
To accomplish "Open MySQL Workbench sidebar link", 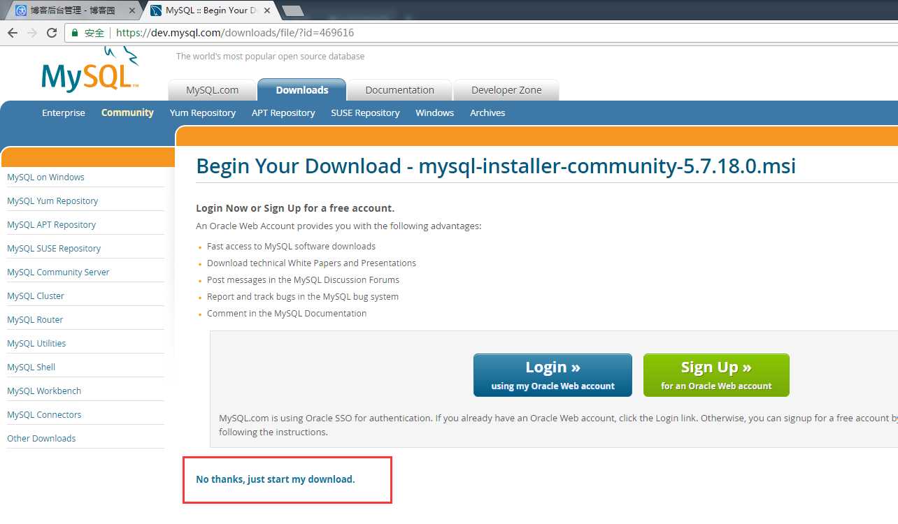I will coord(44,391).
